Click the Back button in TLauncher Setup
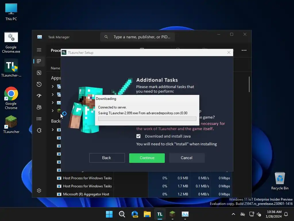Viewport: 294px width, 221px height. click(107, 158)
